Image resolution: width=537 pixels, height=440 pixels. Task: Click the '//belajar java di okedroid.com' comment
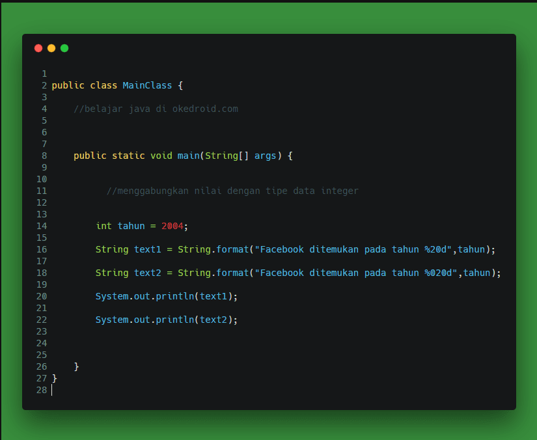pos(156,109)
